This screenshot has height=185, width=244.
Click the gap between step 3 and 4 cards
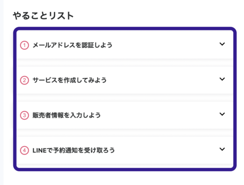(x=125, y=133)
